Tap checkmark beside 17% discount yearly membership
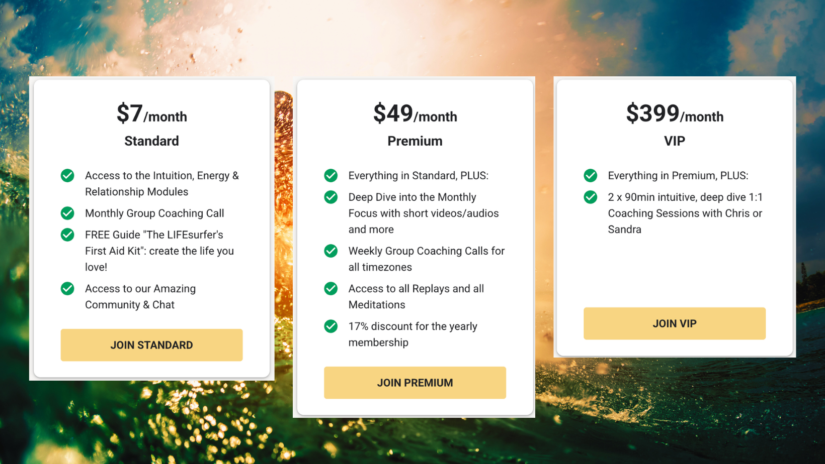 tap(331, 326)
